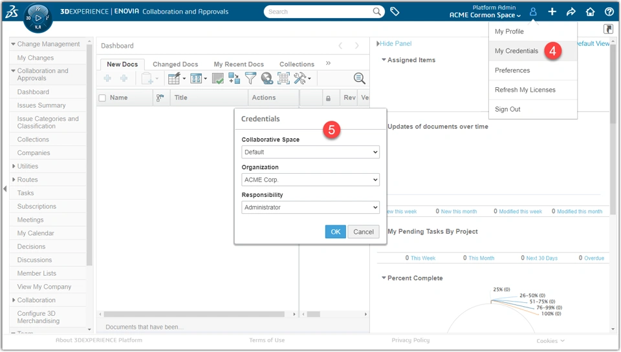This screenshot has height=352, width=621.
Task: Cancel the Credentials dialog
Action: tap(363, 232)
